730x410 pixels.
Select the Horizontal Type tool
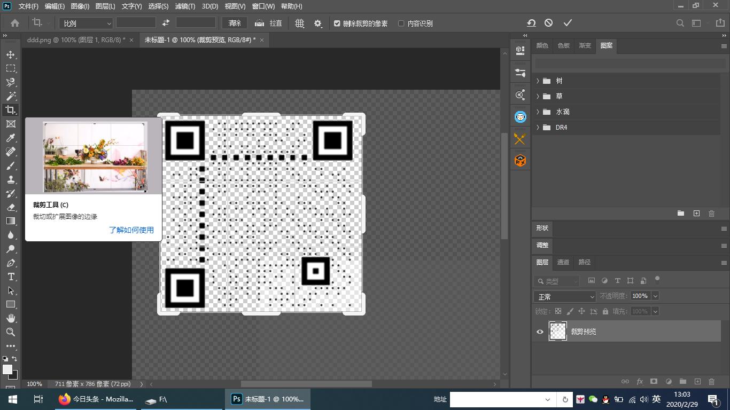tap(11, 277)
